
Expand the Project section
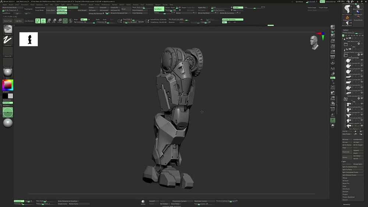(x=345, y=194)
